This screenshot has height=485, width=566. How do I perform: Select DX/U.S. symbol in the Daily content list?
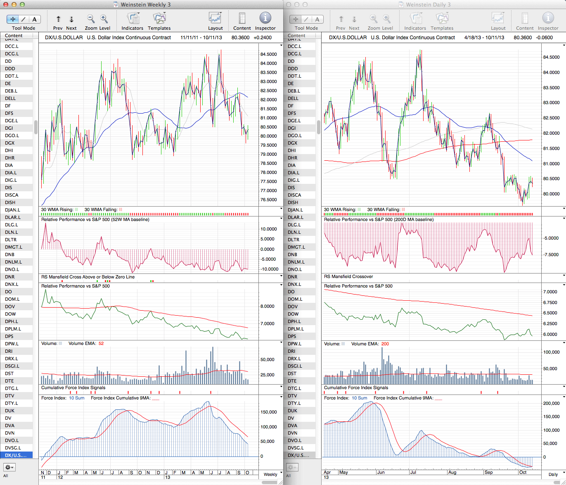tap(297, 455)
